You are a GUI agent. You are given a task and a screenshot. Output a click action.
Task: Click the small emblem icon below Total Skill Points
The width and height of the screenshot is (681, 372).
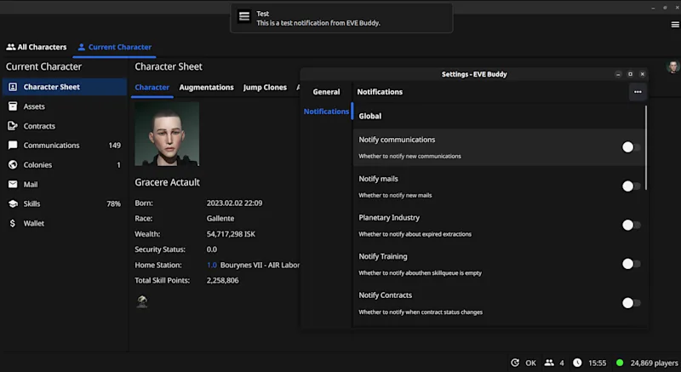coord(142,300)
